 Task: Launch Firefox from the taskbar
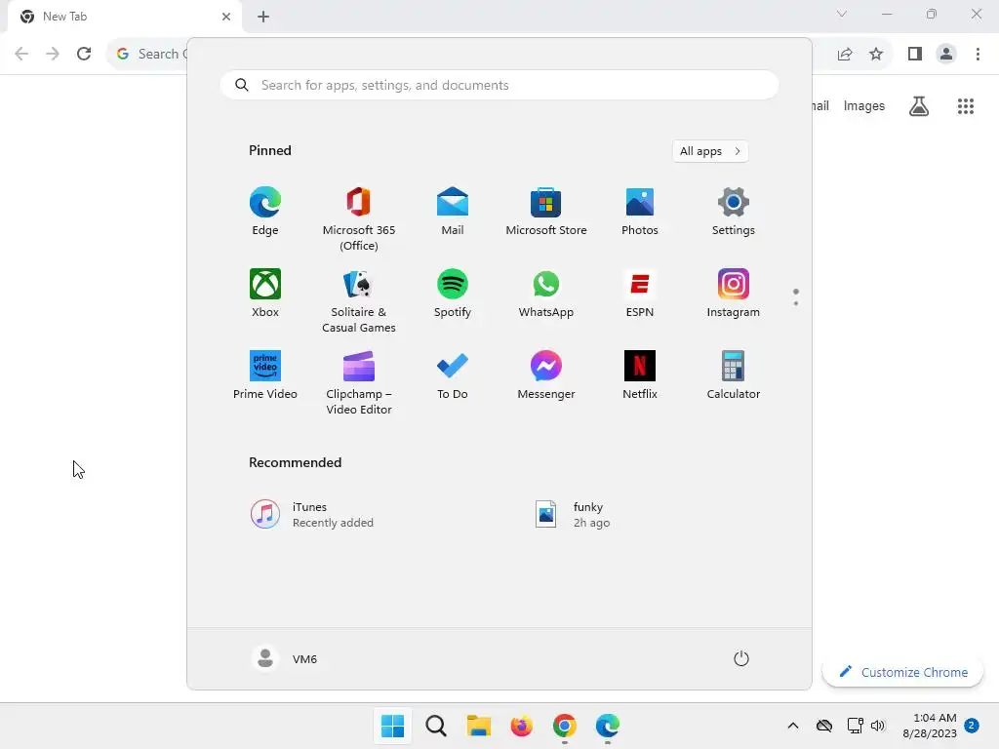click(x=521, y=726)
